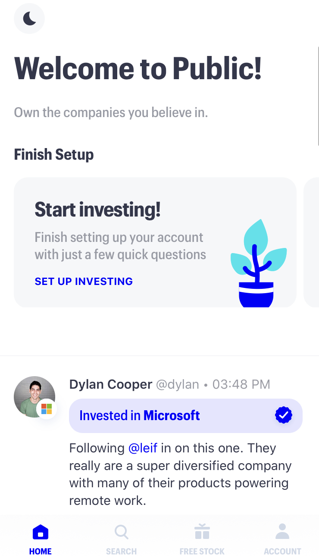The height and width of the screenshot is (557, 319).
Task: Open the @dylan handle
Action: pyautogui.click(x=177, y=384)
